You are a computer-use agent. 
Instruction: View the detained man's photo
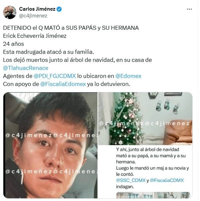coord(50,145)
